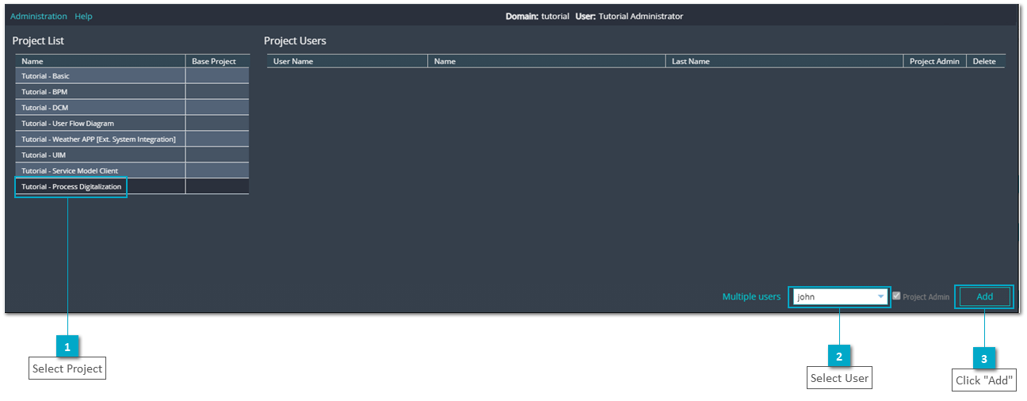Image resolution: width=1027 pixels, height=401 pixels.
Task: Select Tutorial - DCM project
Action: 132,108
